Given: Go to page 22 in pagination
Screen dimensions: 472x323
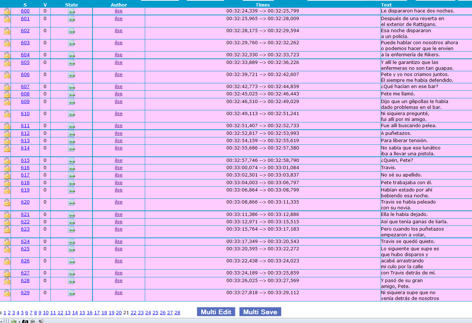Looking at the screenshot, I should point(133,312).
